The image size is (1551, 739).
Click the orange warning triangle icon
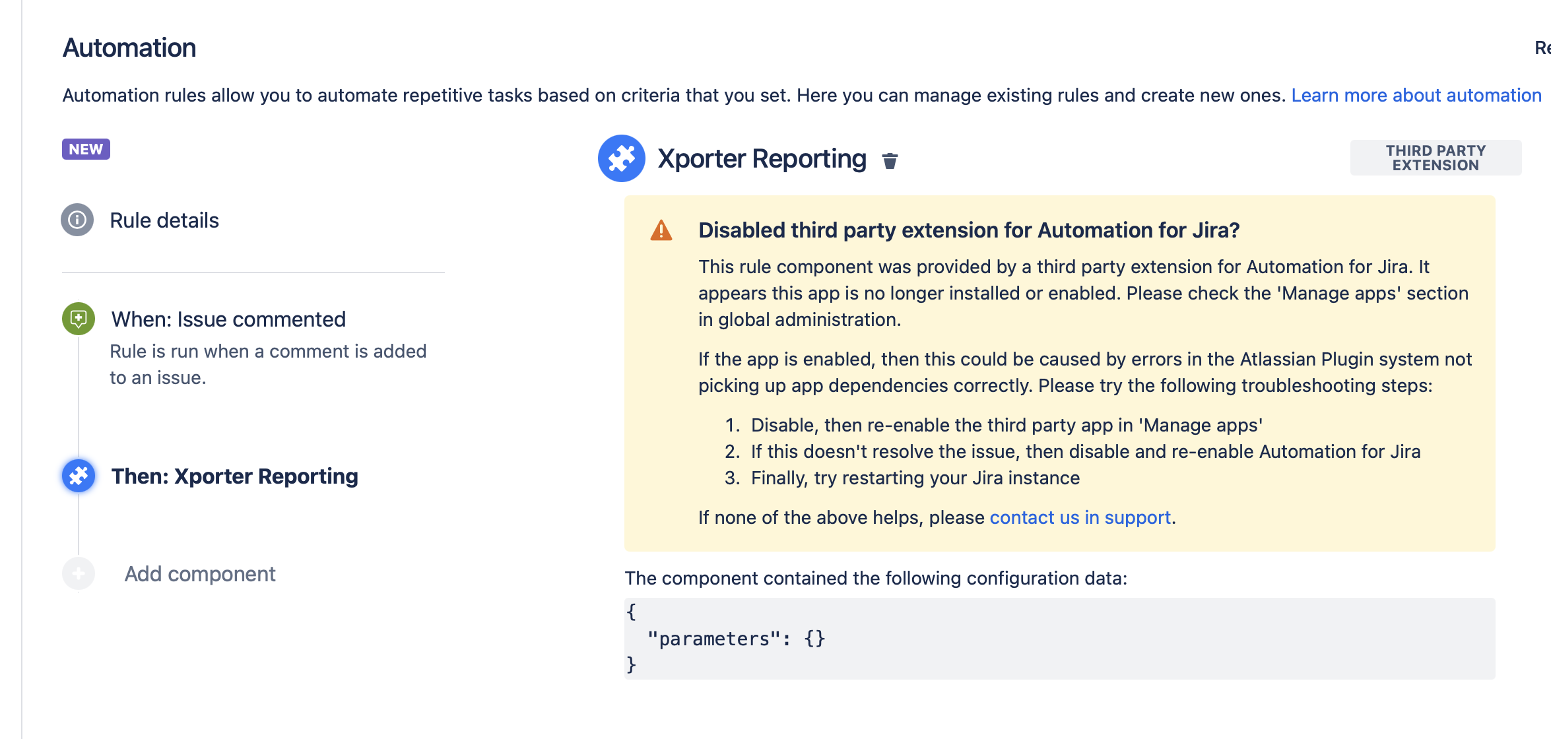(661, 231)
